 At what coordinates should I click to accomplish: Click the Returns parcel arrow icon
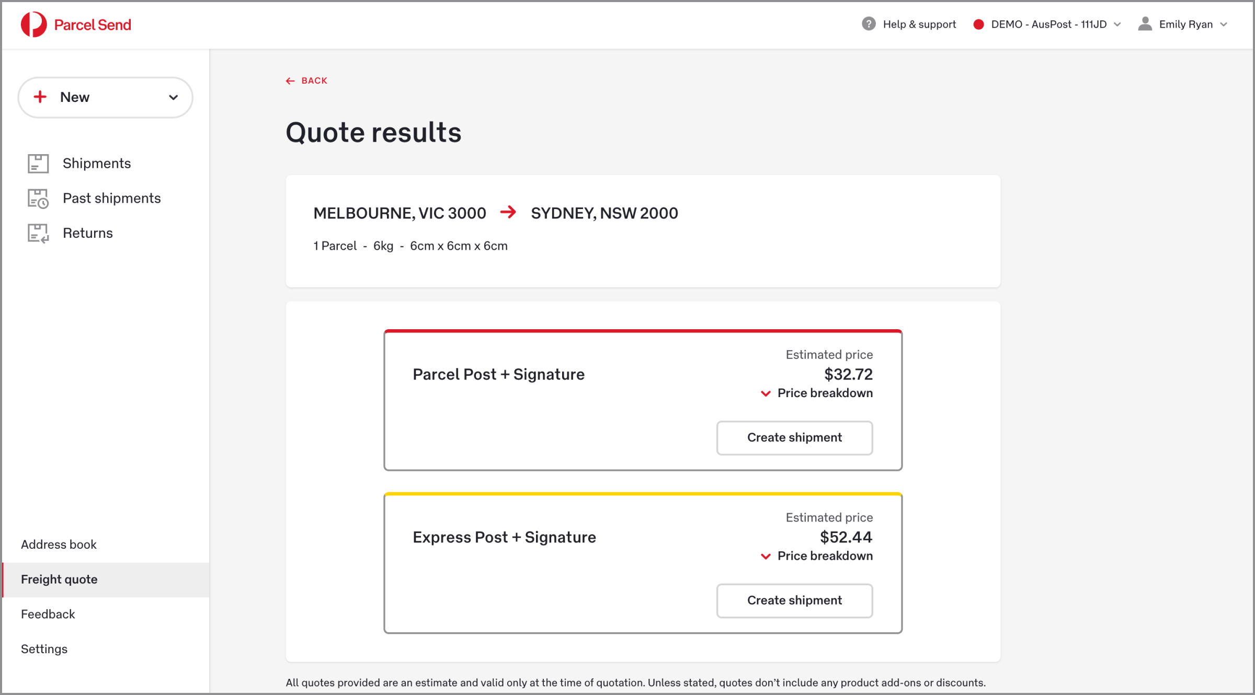tap(38, 233)
